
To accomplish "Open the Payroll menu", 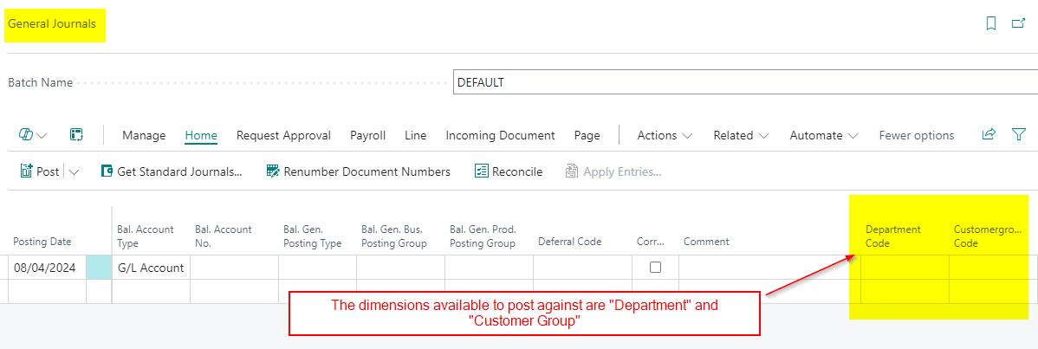I will 367,135.
